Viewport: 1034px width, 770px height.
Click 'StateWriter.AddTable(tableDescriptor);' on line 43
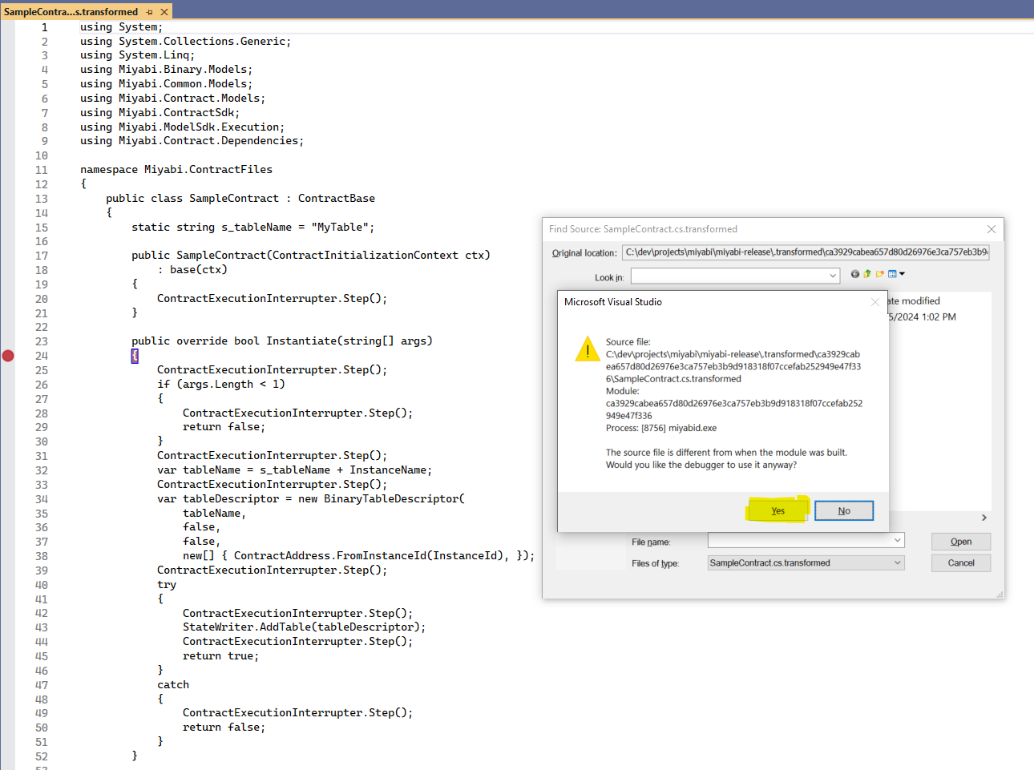click(x=305, y=627)
